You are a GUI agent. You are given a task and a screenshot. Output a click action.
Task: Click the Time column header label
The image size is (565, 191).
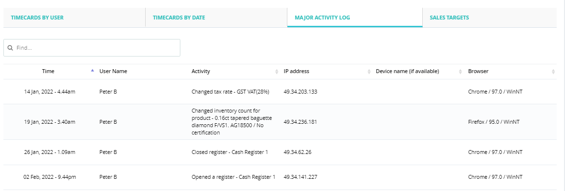48,72
